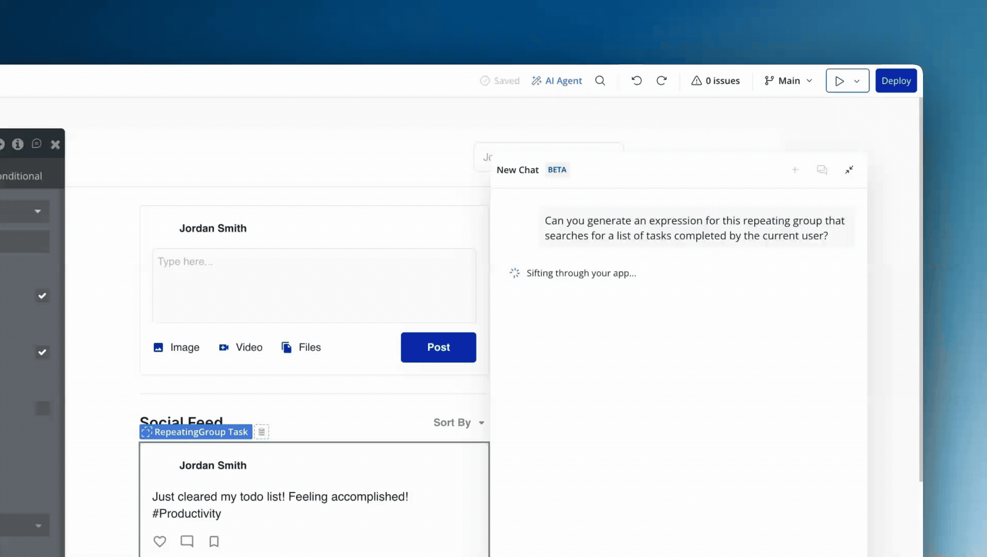Viewport: 987px width, 557px height.
Task: Click the database icon beside RepeatingGroup Task
Action: pos(262,432)
